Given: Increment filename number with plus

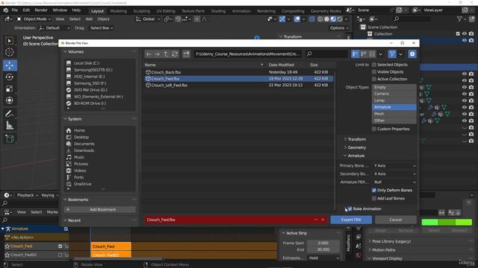Looking at the screenshot, I should pos(323,220).
